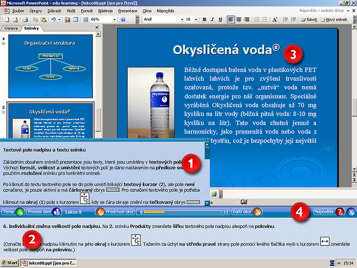Open the Formát menu
357x268 pixels.
[87, 11]
